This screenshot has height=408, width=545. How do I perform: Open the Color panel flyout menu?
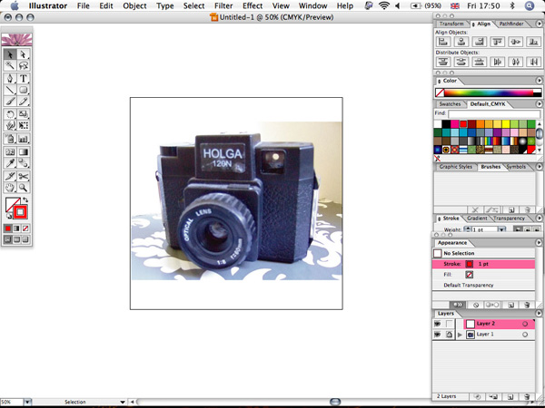click(x=539, y=81)
